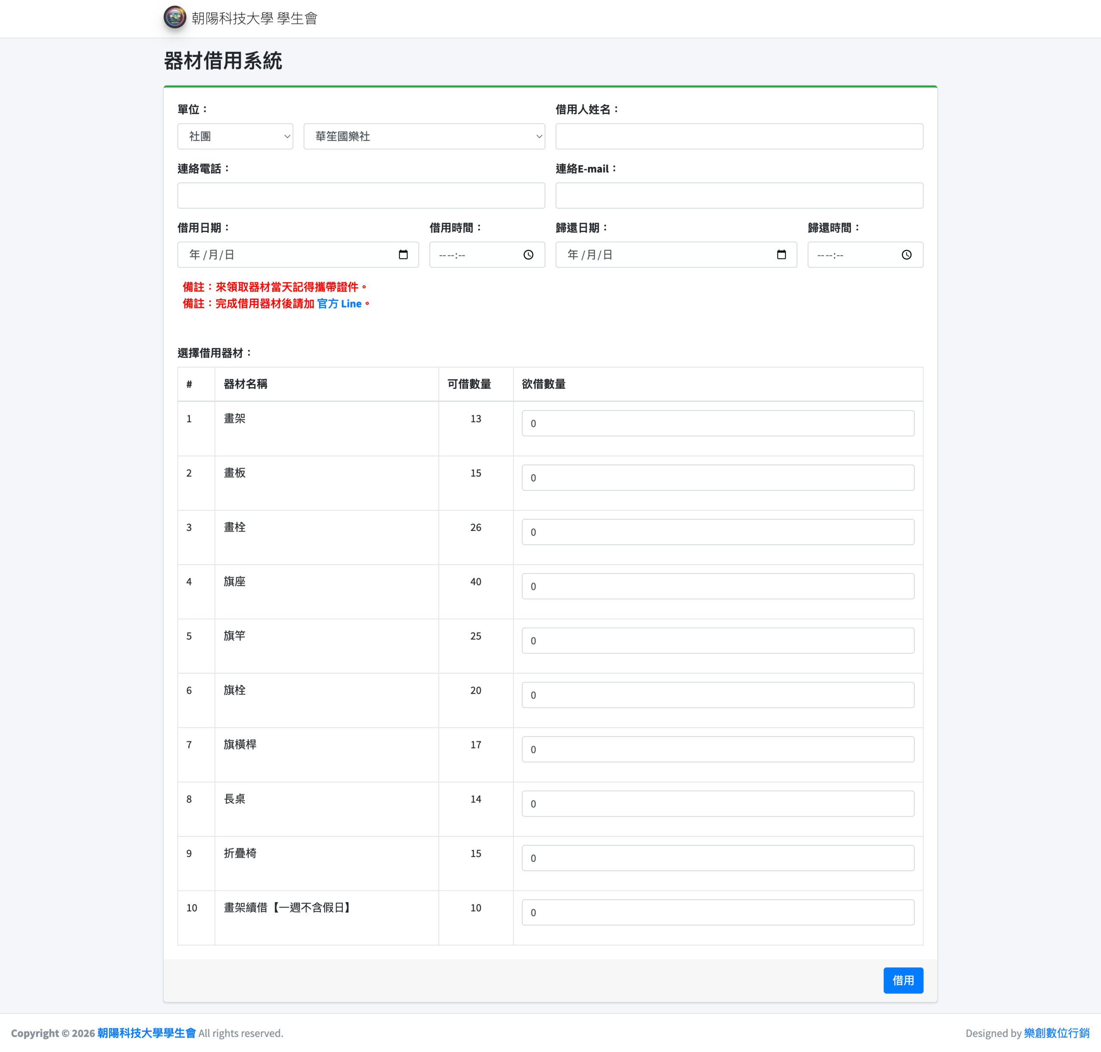Screen dimensions: 1101x1052
Task: Expand the 社團 unit type dropdown
Action: coord(235,136)
